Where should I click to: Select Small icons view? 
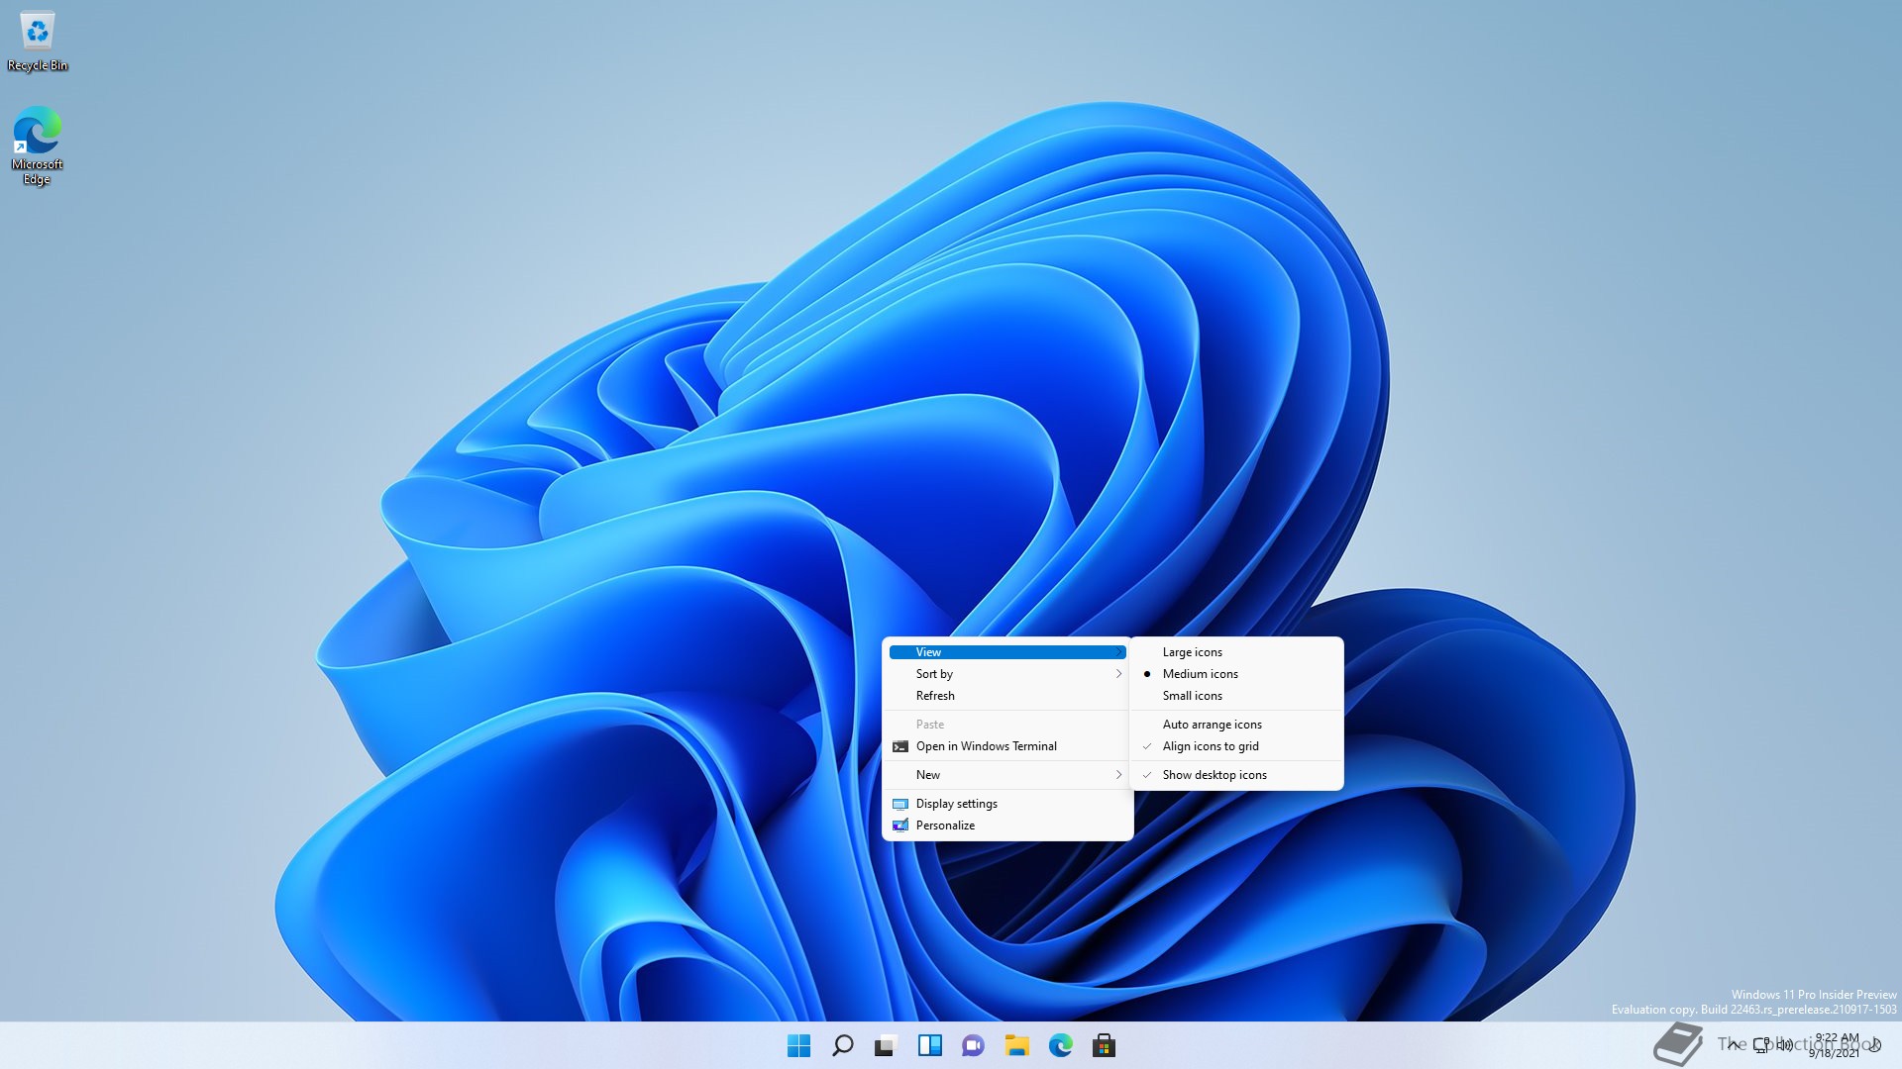(x=1236, y=696)
